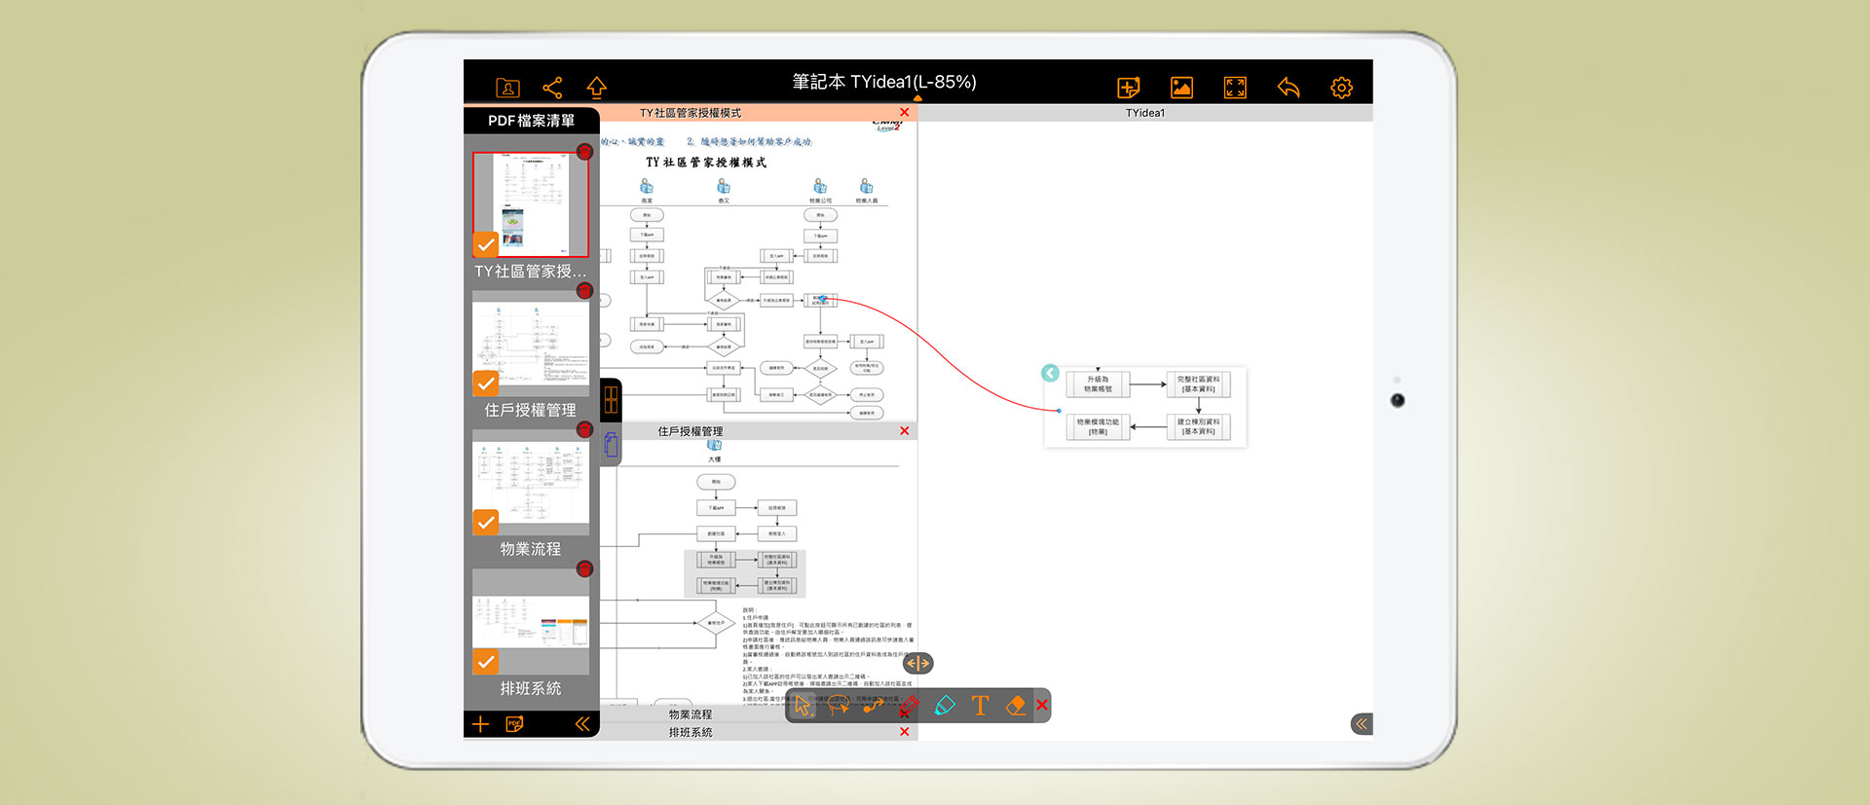This screenshot has height=805, width=1870.
Task: Click orange triangle marker under title
Action: tap(917, 98)
